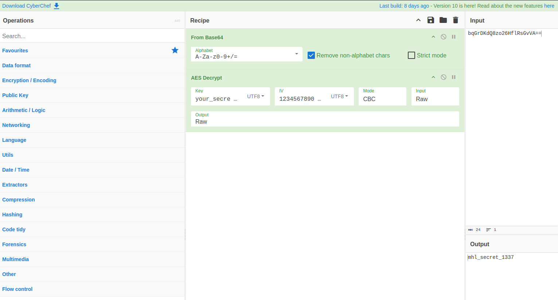Expand the Arithmetic / Logic category
Image resolution: width=558 pixels, height=300 pixels.
(92, 110)
